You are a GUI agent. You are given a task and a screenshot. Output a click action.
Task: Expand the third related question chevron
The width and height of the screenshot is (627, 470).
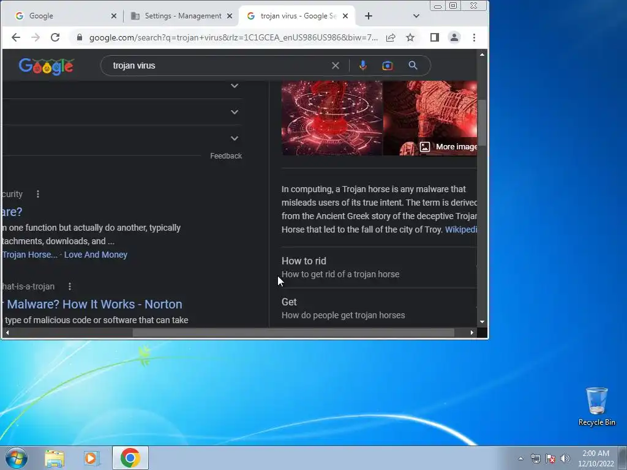(235, 138)
